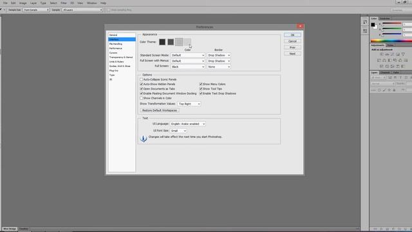Open Full Screen with Menus border dropdown
This screenshot has height=232, width=412.
coord(219,61)
